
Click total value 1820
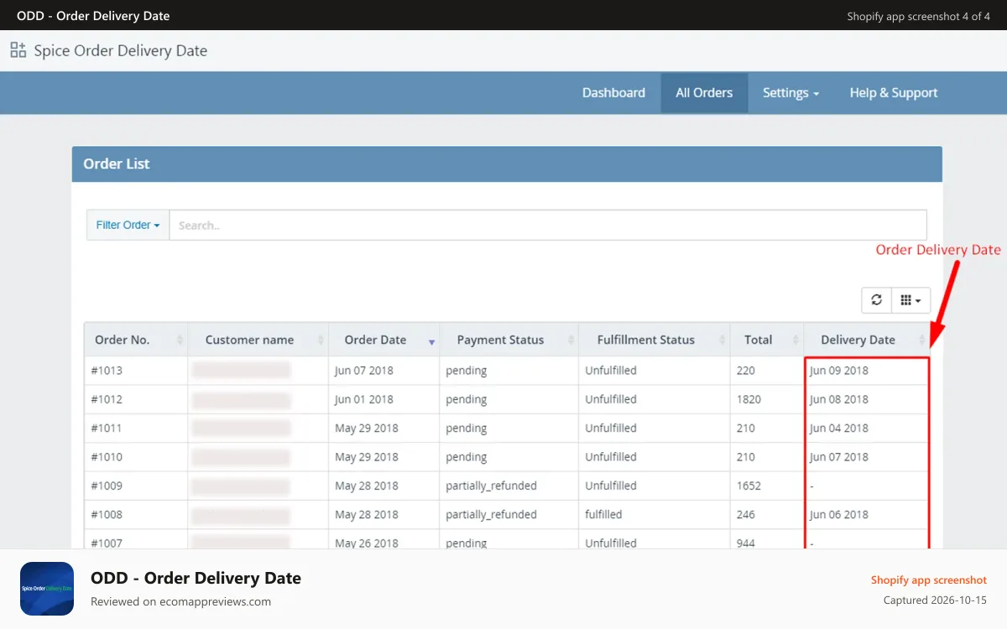pyautogui.click(x=749, y=399)
